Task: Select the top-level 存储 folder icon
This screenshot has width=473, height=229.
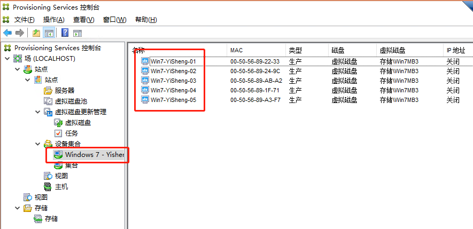Action: point(28,208)
